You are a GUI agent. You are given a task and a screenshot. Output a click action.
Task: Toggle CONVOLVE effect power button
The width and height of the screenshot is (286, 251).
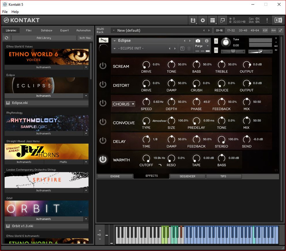click(x=103, y=122)
